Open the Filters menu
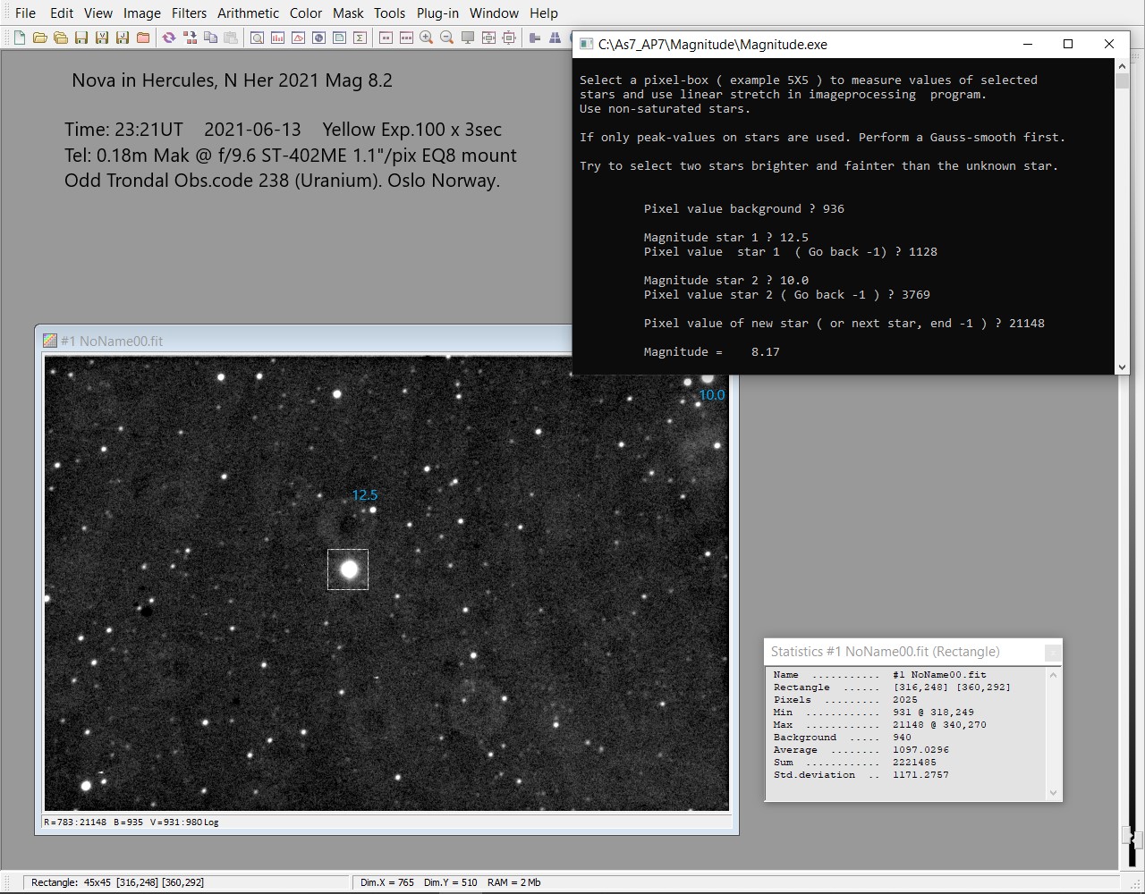 [189, 13]
